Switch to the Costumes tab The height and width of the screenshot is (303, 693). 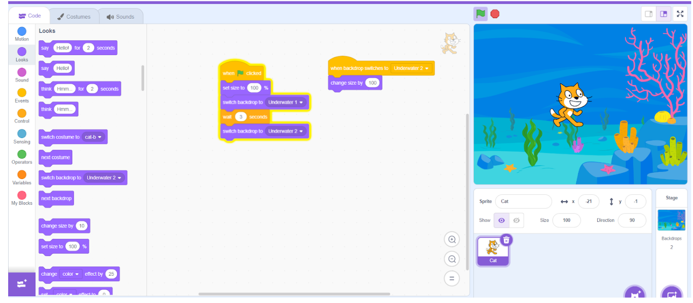pyautogui.click(x=74, y=17)
